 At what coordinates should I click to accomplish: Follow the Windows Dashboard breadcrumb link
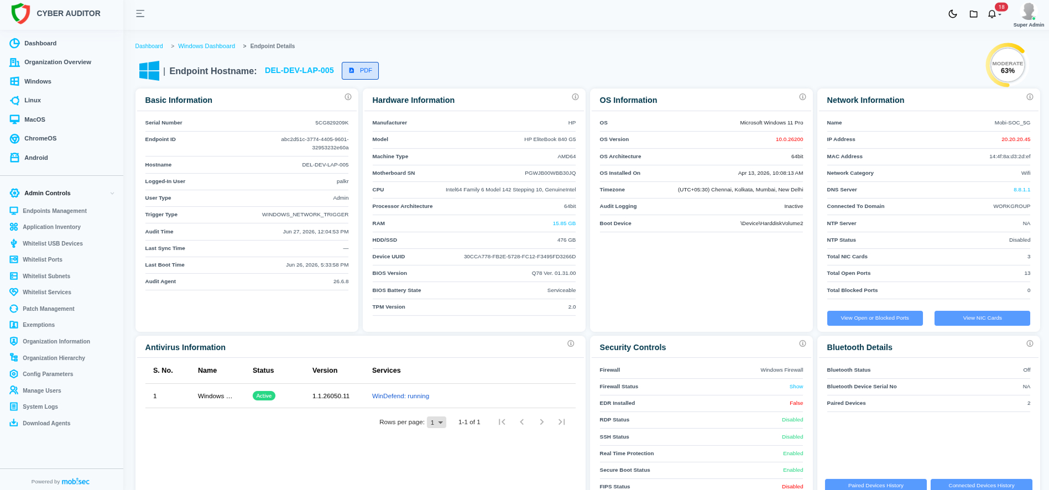point(206,46)
